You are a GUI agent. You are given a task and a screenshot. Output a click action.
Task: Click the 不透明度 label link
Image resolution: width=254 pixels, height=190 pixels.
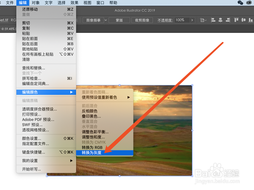point(165,20)
